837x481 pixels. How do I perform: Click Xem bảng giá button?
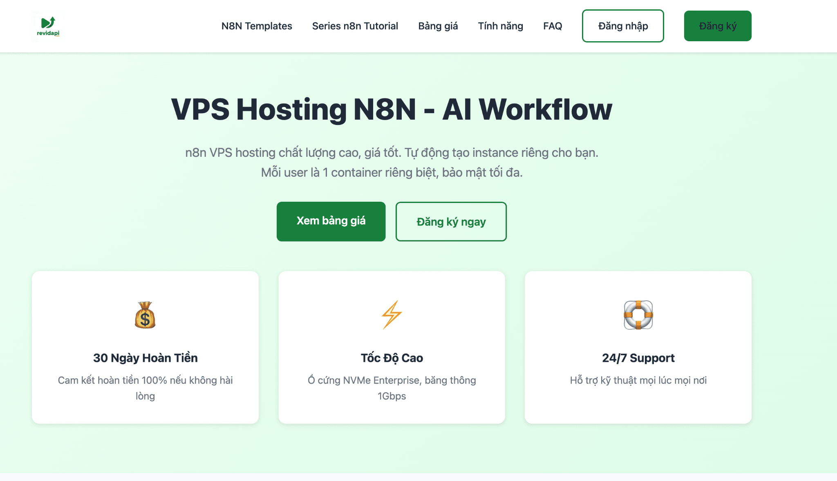pos(331,221)
